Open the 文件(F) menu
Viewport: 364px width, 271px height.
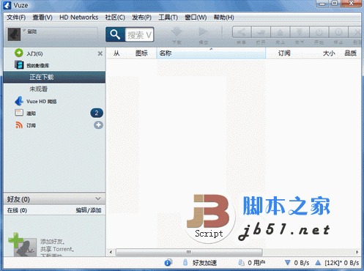click(x=16, y=18)
